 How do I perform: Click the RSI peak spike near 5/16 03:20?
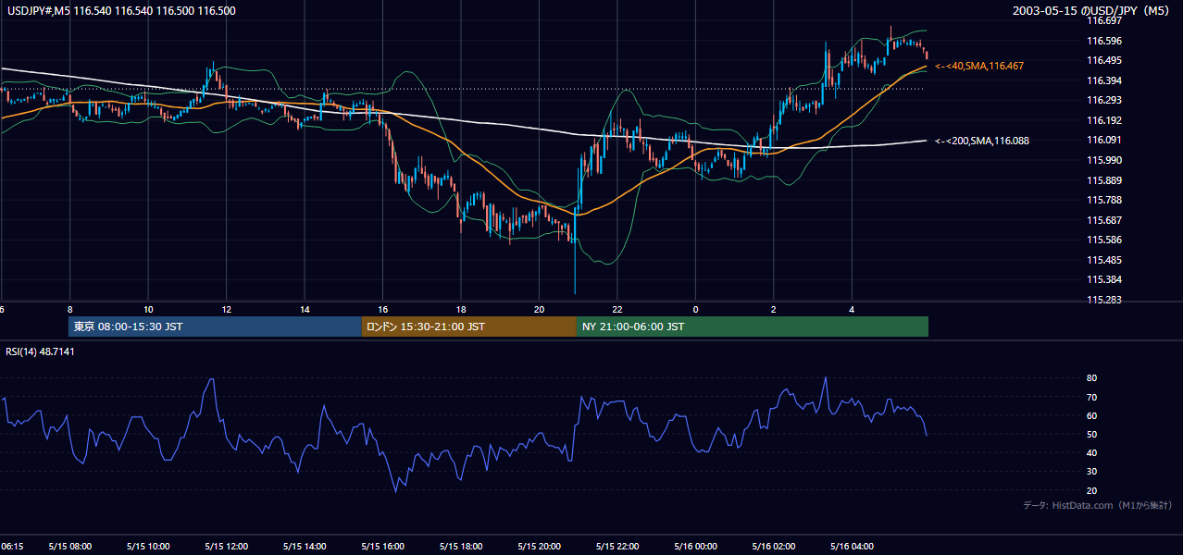click(825, 379)
